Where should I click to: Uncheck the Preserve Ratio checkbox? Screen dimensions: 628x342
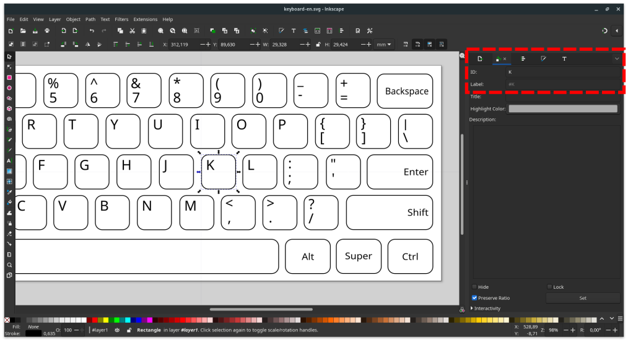click(474, 298)
